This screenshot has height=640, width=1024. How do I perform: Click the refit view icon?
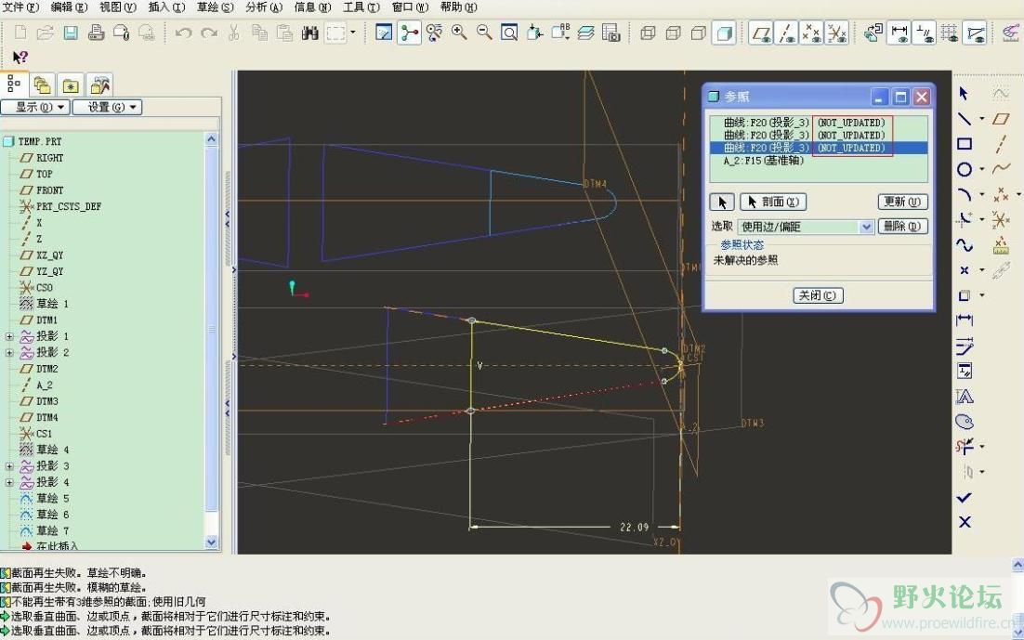[x=509, y=33]
